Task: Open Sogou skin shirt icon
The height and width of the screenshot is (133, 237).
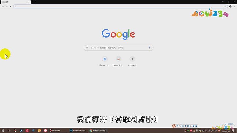Action: pyautogui.click(x=193, y=126)
